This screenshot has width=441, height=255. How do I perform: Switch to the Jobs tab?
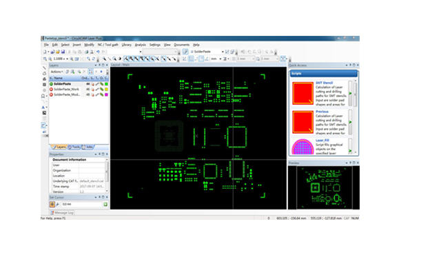pos(88,147)
